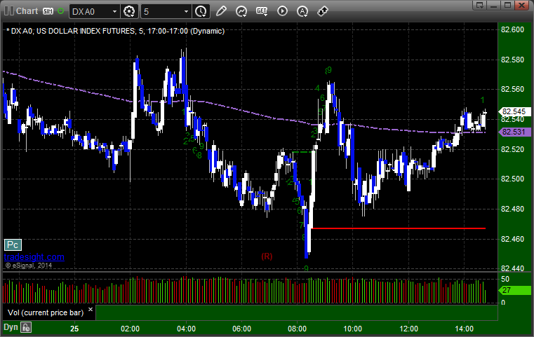Open the chart studies indicator menu
The width and height of the screenshot is (534, 337).
[x=241, y=12]
